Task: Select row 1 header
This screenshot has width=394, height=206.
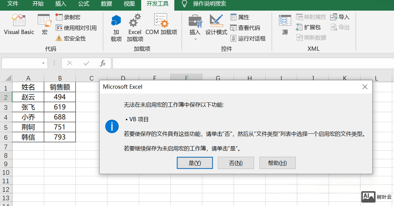Action: [6, 88]
